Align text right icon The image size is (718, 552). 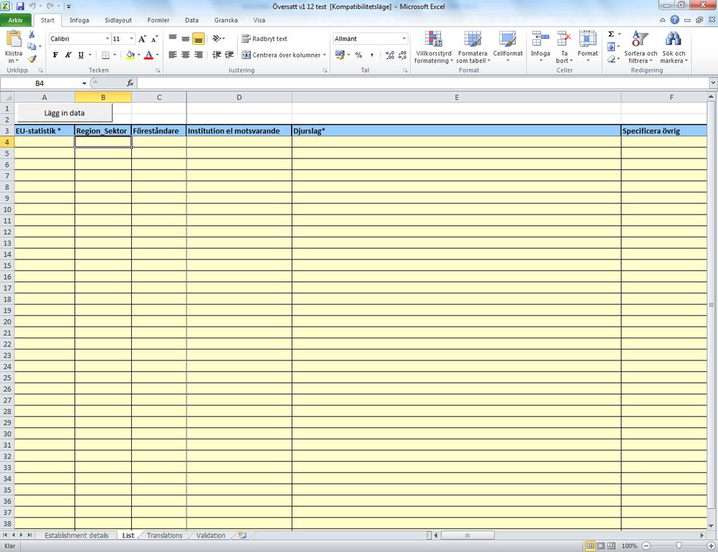[198, 55]
